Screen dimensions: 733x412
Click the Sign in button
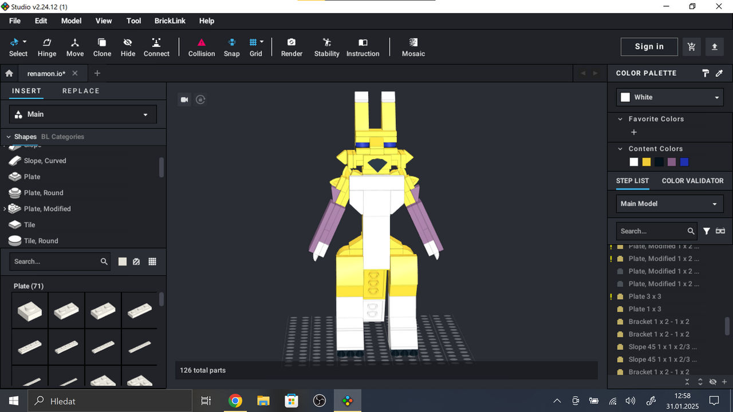(649, 47)
